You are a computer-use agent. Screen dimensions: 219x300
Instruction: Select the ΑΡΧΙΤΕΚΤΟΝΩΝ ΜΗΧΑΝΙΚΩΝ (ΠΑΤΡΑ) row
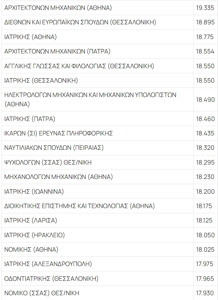click(57, 51)
